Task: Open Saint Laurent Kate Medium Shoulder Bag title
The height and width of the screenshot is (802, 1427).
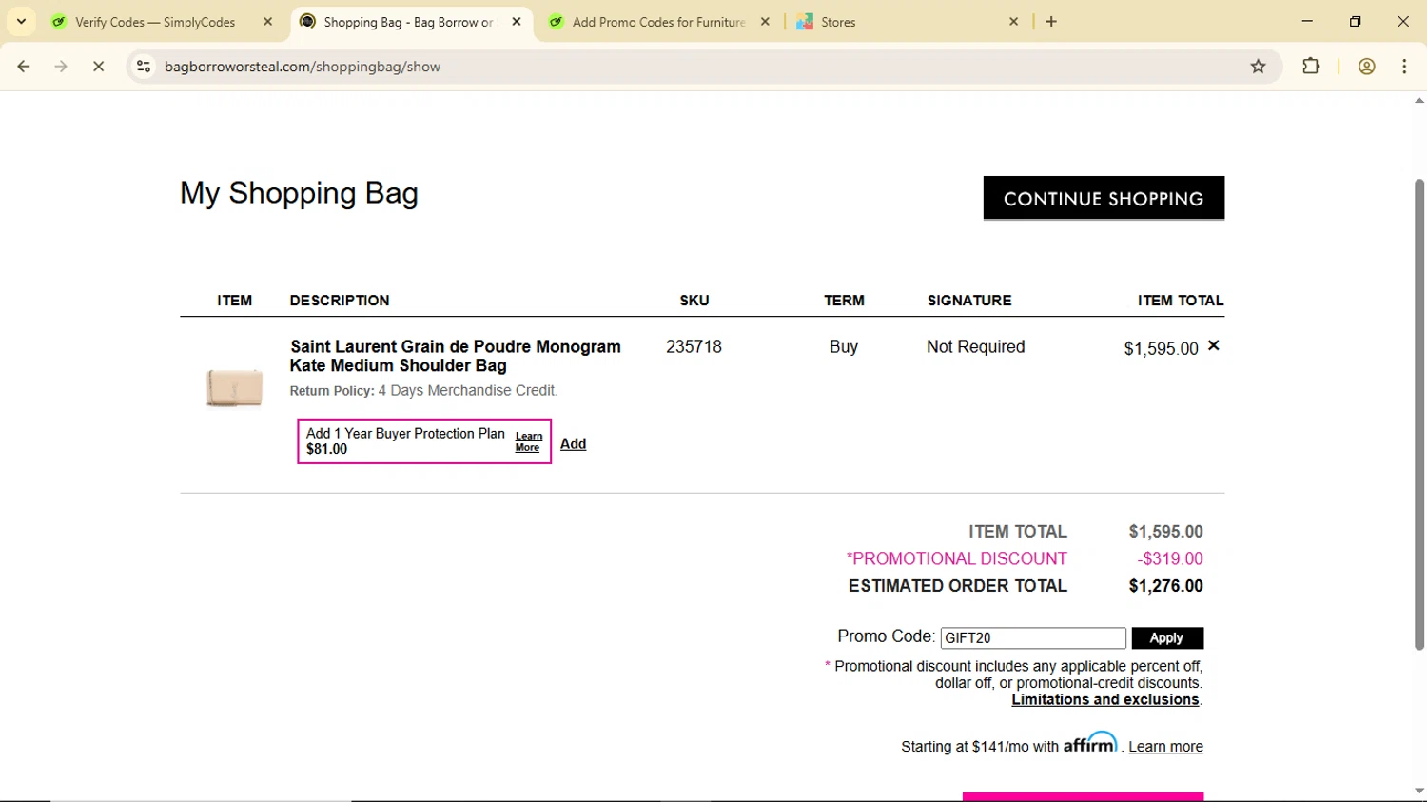Action: (455, 356)
